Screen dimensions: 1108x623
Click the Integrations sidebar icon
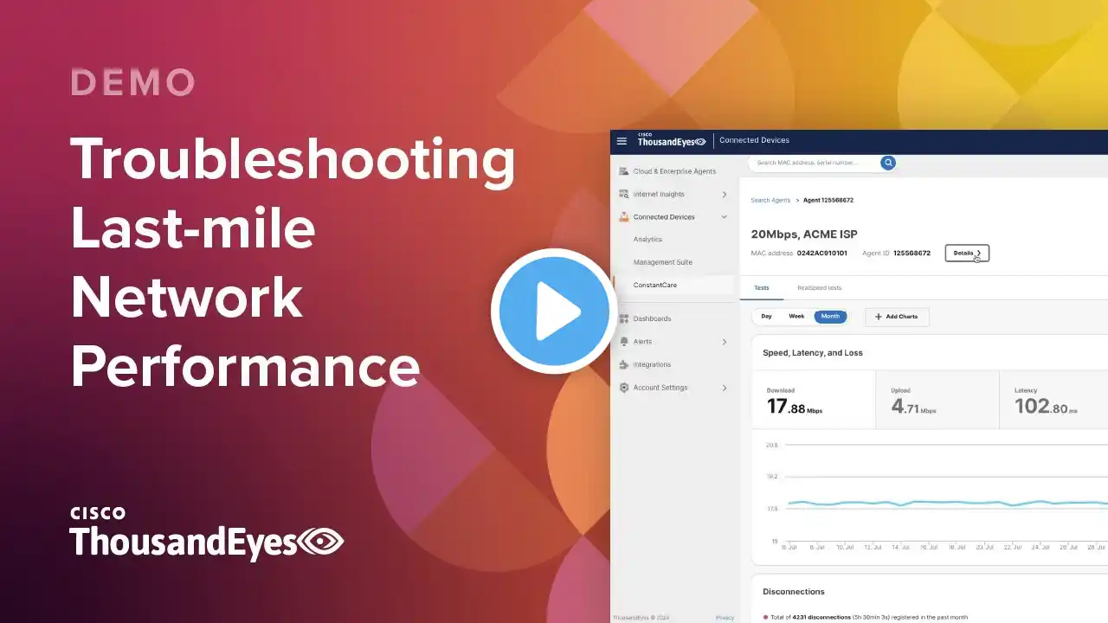click(x=624, y=364)
